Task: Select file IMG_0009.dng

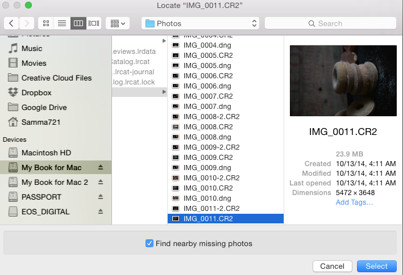Action: [x=207, y=168]
